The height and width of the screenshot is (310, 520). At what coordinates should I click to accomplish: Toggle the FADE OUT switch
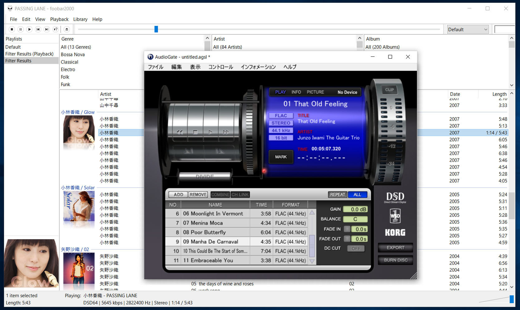coord(347,239)
